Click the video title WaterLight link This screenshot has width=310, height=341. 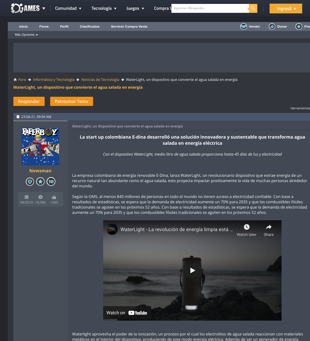176,229
